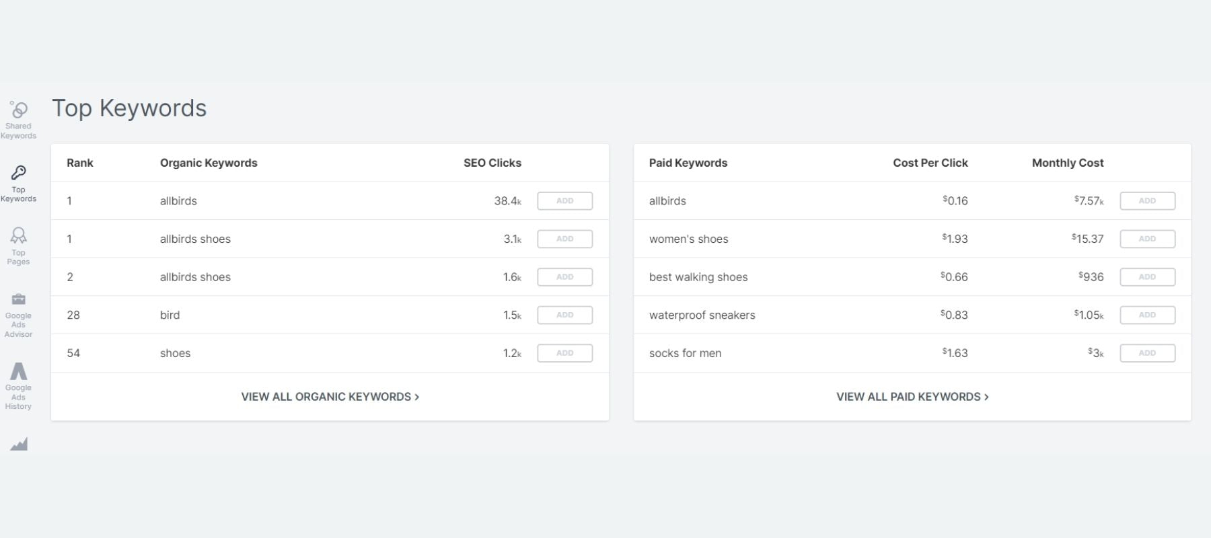
Task: Click paid keyword 'women's shoes'
Action: click(x=688, y=239)
